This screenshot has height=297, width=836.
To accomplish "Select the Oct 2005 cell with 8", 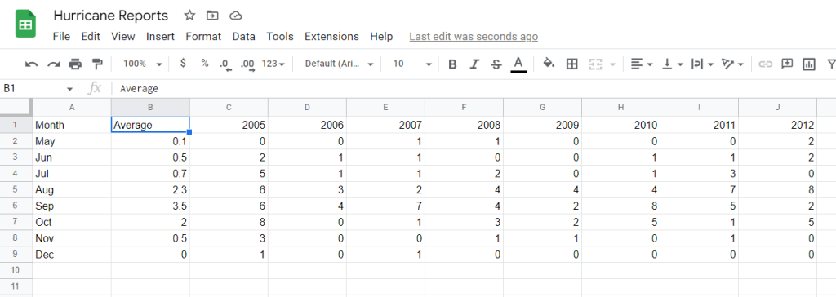I will click(229, 223).
